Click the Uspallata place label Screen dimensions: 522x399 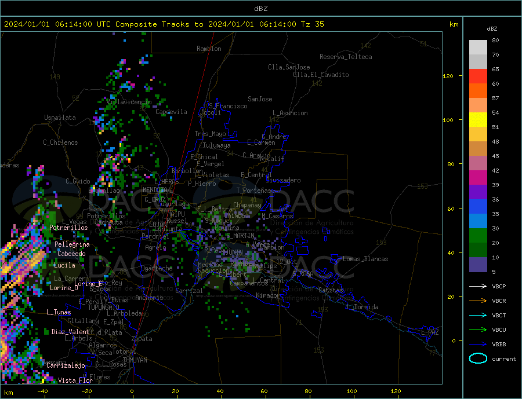point(60,118)
